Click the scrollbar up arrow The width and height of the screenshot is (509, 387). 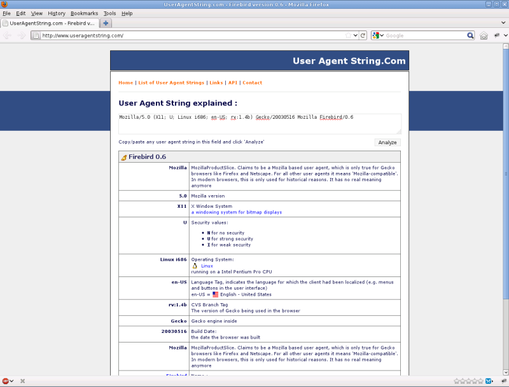click(506, 46)
